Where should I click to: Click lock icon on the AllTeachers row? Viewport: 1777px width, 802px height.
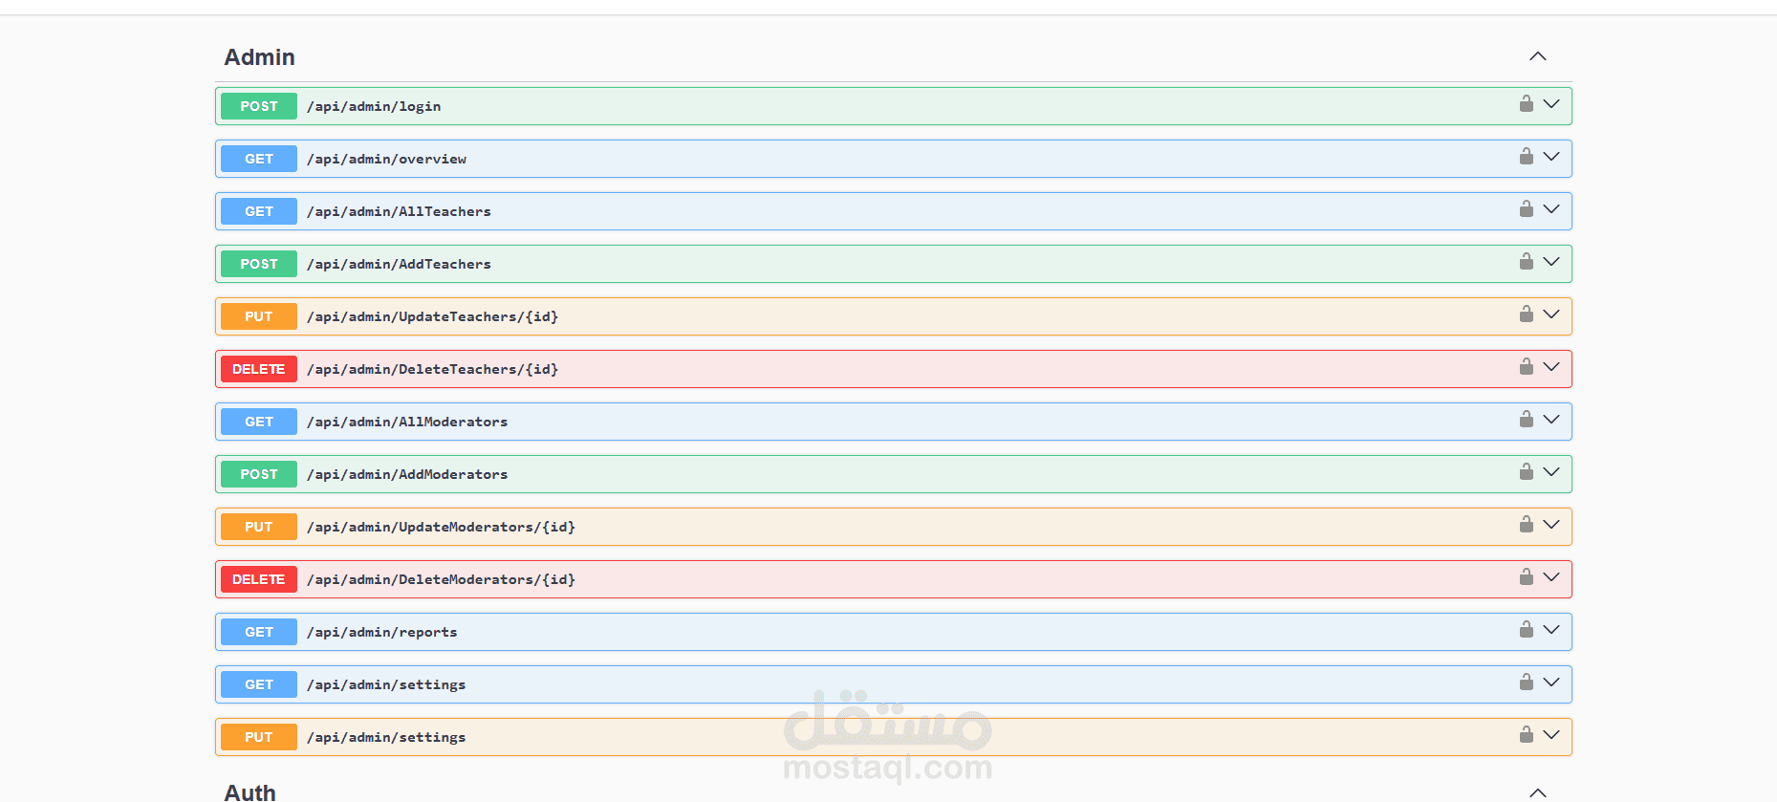pyautogui.click(x=1527, y=208)
